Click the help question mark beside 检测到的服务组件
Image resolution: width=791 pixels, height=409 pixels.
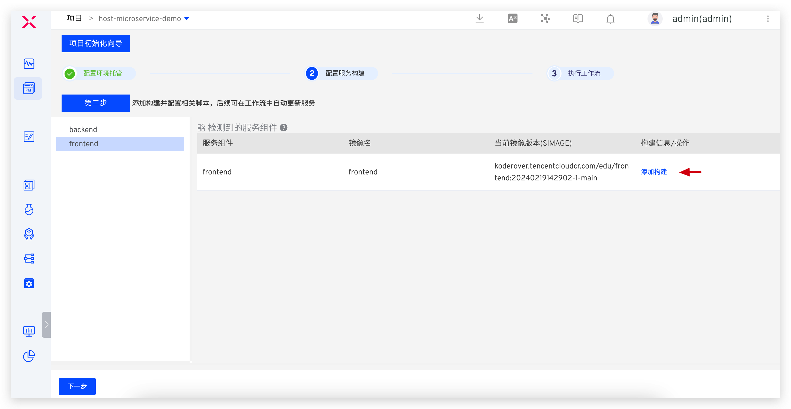coord(284,128)
